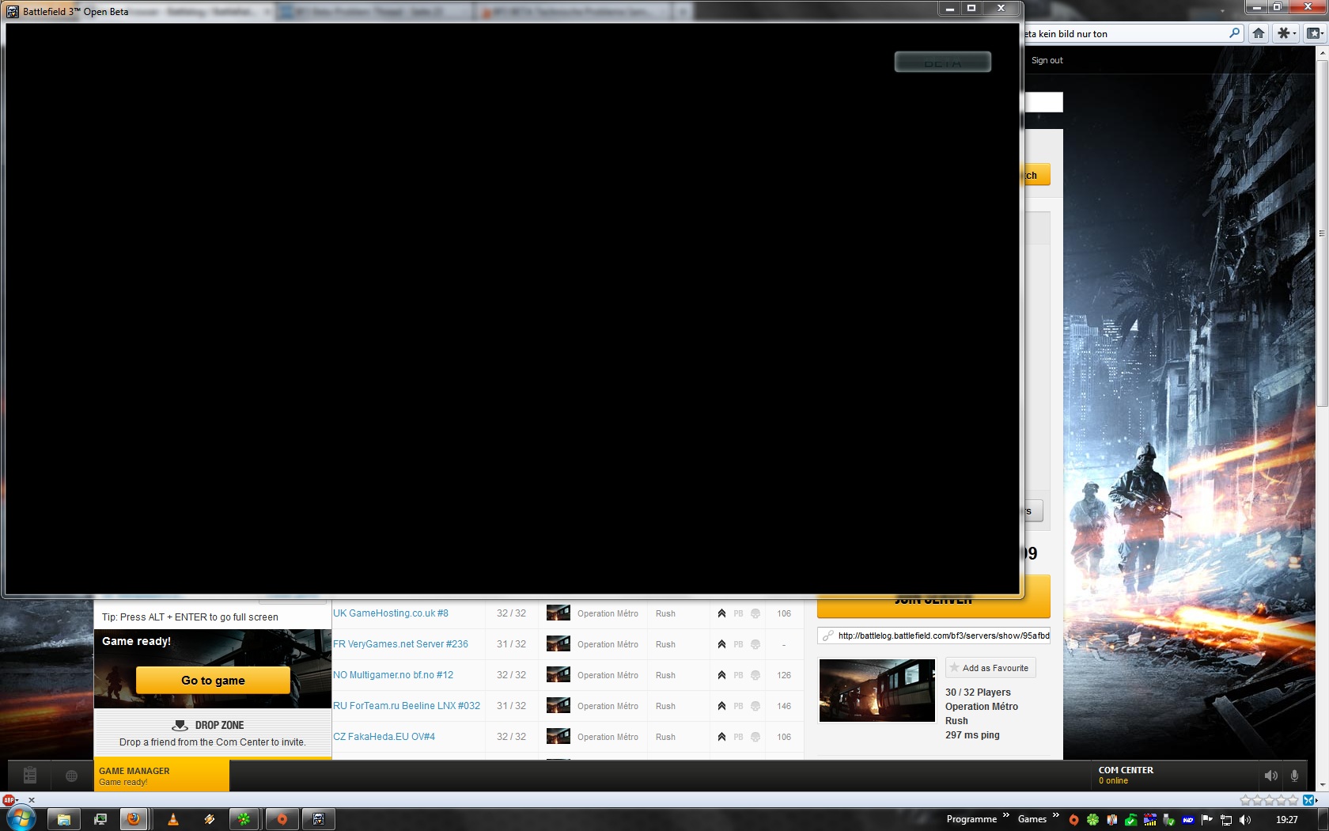1329x831 pixels.
Task: Click the Firefox search magnifier icon
Action: 1234,33
